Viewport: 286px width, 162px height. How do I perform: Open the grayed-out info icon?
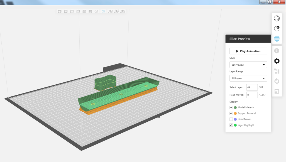pyautogui.click(x=277, y=51)
